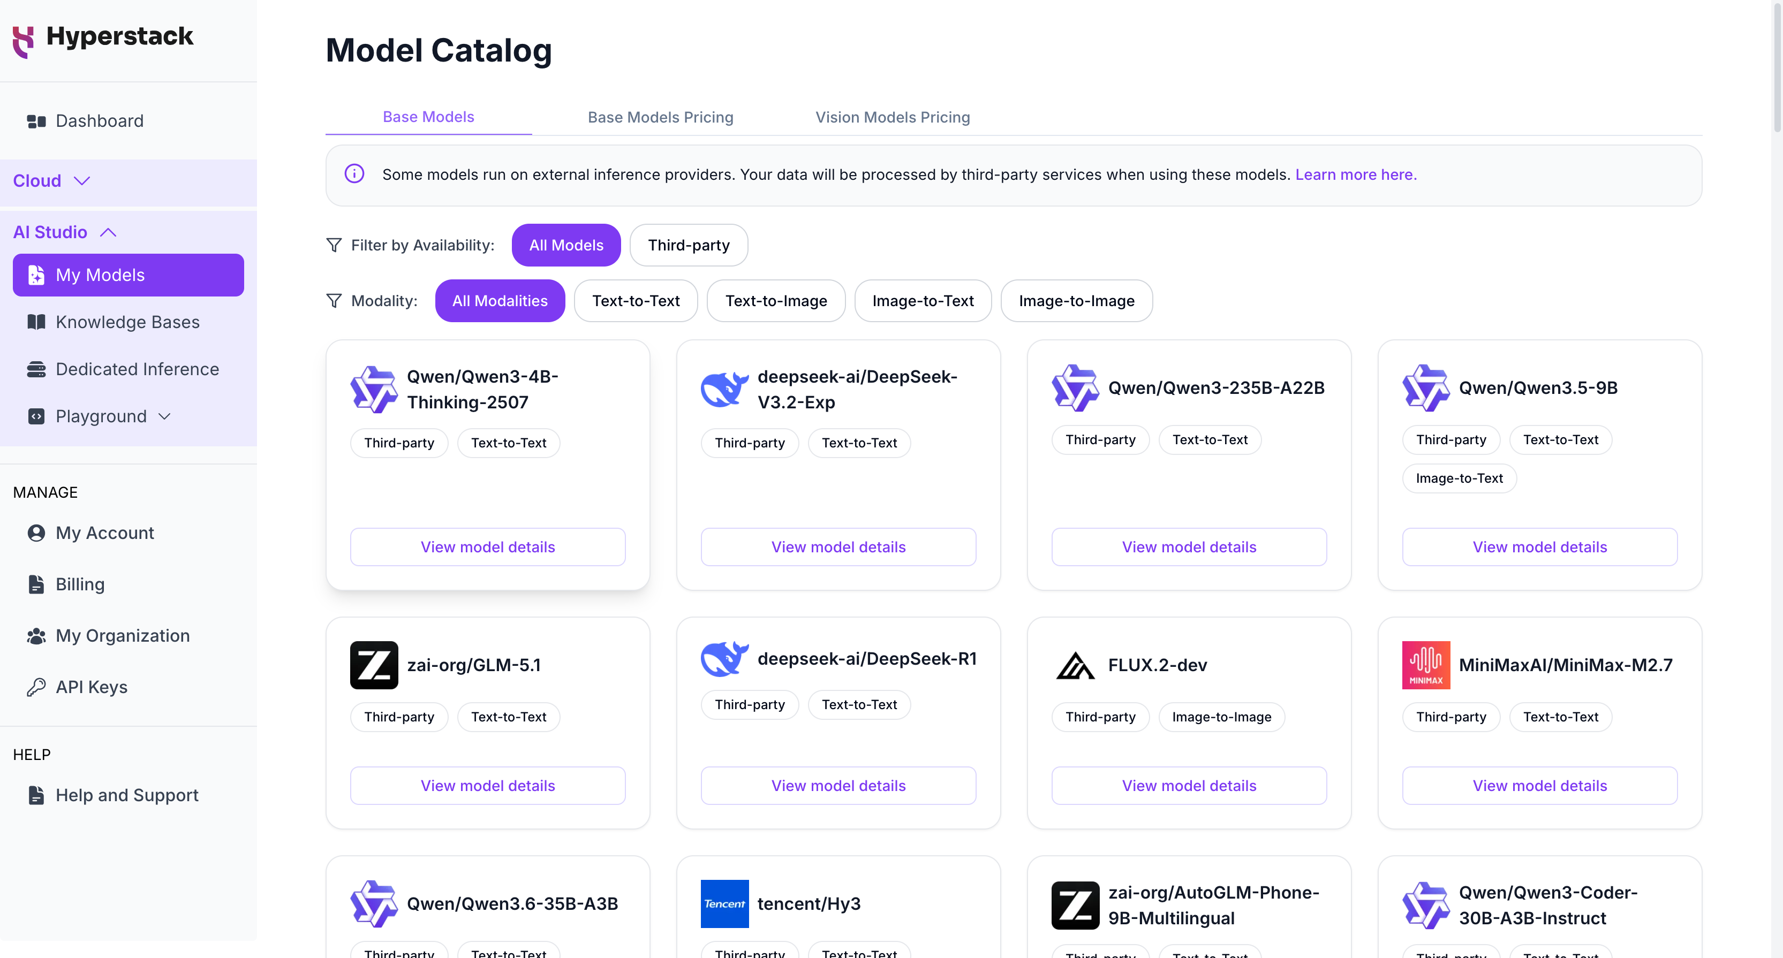Image resolution: width=1783 pixels, height=958 pixels.
Task: Click the Qwen3-4B-Thinking-2507 model logo
Action: 374,390
